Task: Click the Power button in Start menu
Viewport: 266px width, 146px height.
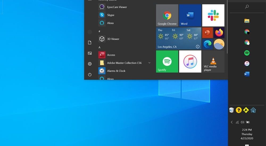Action: pos(90,75)
